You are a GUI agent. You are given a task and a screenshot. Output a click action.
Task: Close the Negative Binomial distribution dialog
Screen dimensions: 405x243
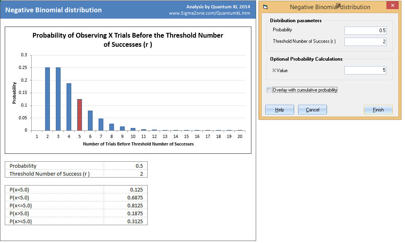coord(392,6)
